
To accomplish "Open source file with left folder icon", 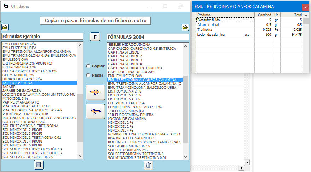I will tap(5, 27).
